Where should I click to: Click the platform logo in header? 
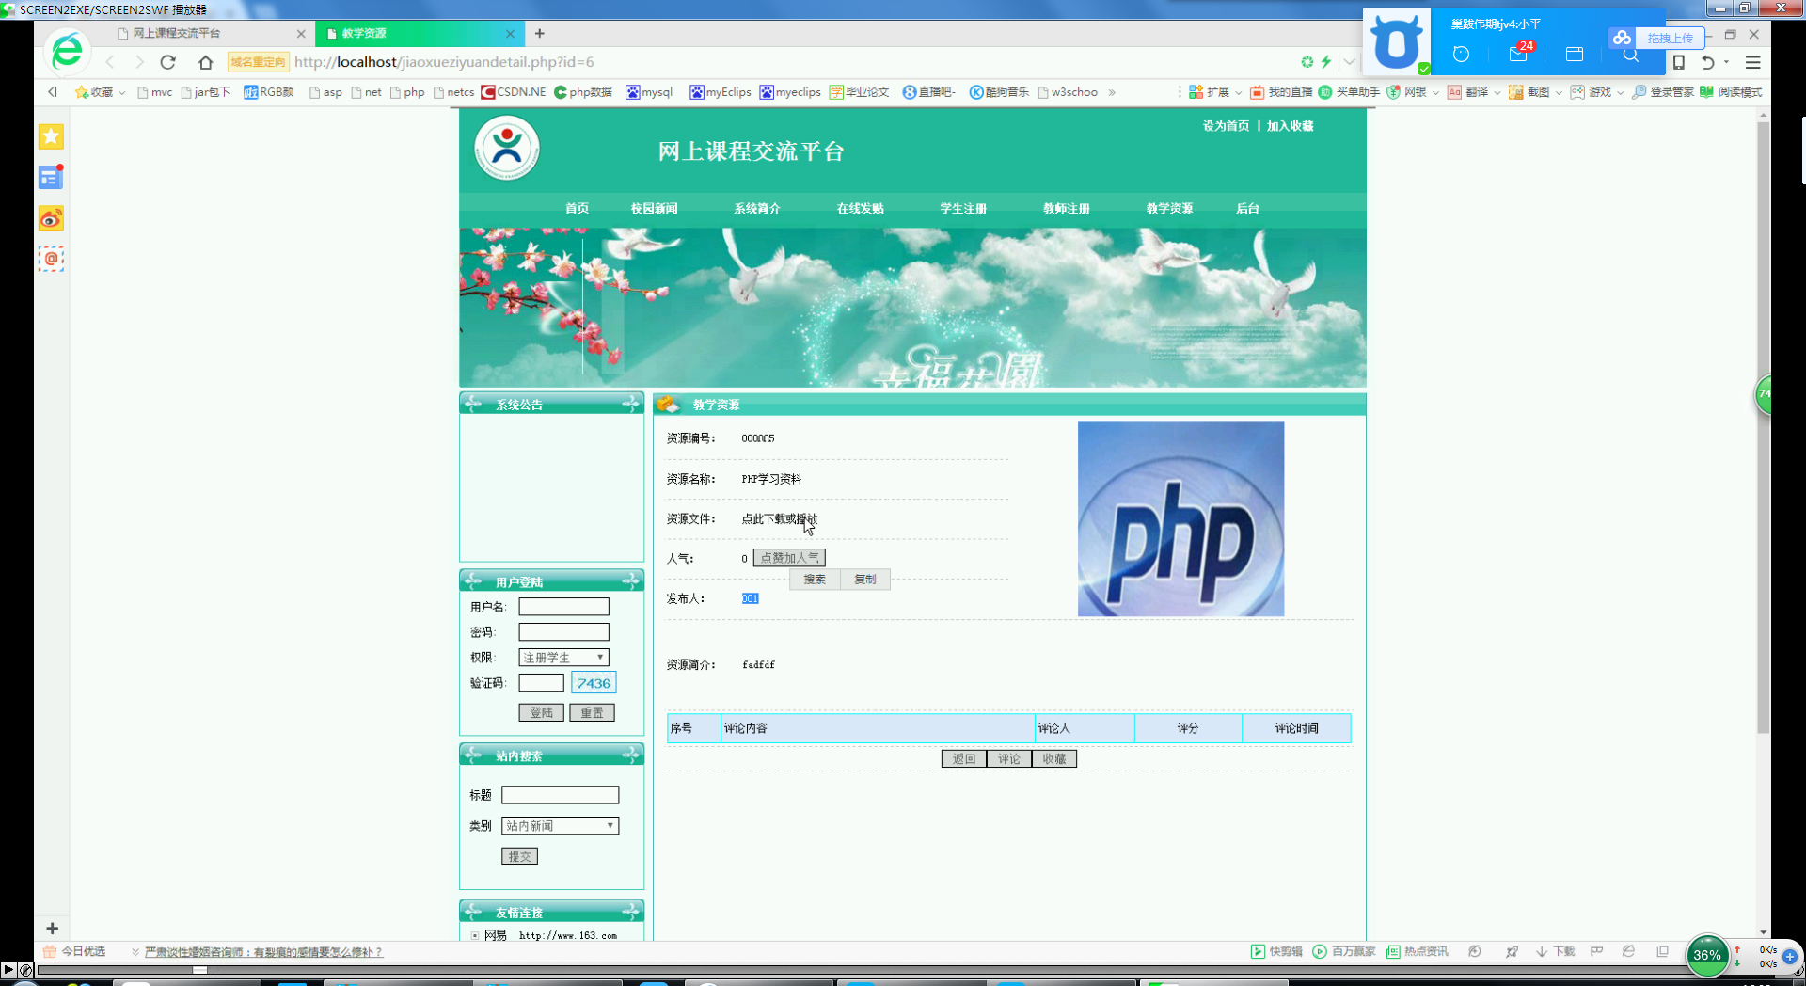pyautogui.click(x=506, y=149)
